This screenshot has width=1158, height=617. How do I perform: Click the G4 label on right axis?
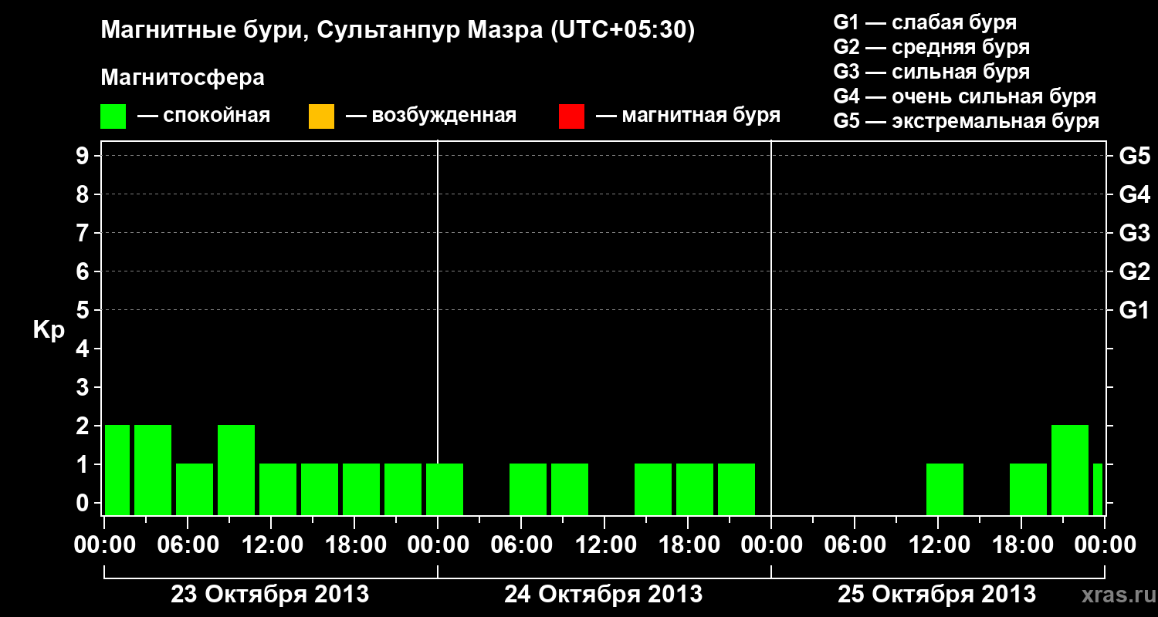(1134, 194)
